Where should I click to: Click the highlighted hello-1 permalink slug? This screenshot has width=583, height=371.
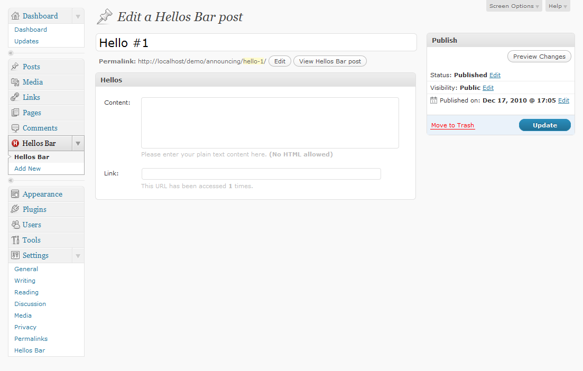pyautogui.click(x=253, y=61)
